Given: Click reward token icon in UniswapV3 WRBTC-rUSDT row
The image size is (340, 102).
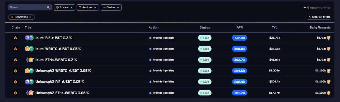Looking at the screenshot, I should pos(329,71).
